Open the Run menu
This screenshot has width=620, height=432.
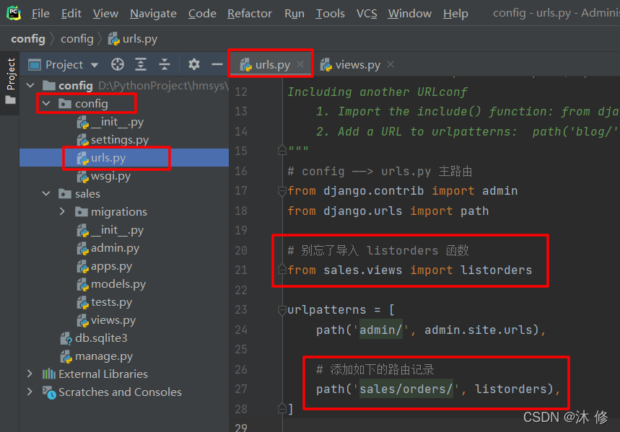tap(294, 14)
